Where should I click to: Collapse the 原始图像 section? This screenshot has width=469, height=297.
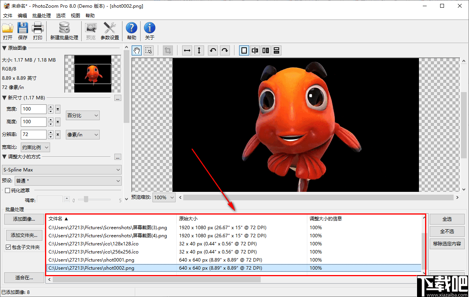(x=4, y=48)
